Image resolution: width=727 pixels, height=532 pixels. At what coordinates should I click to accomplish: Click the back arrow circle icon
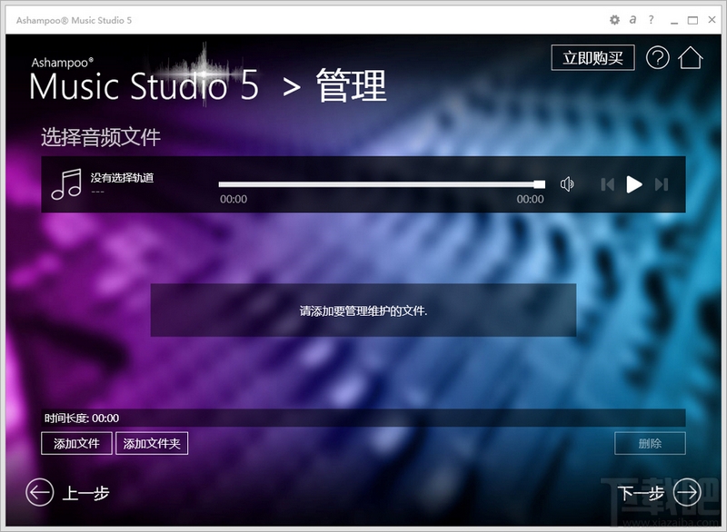click(x=38, y=491)
